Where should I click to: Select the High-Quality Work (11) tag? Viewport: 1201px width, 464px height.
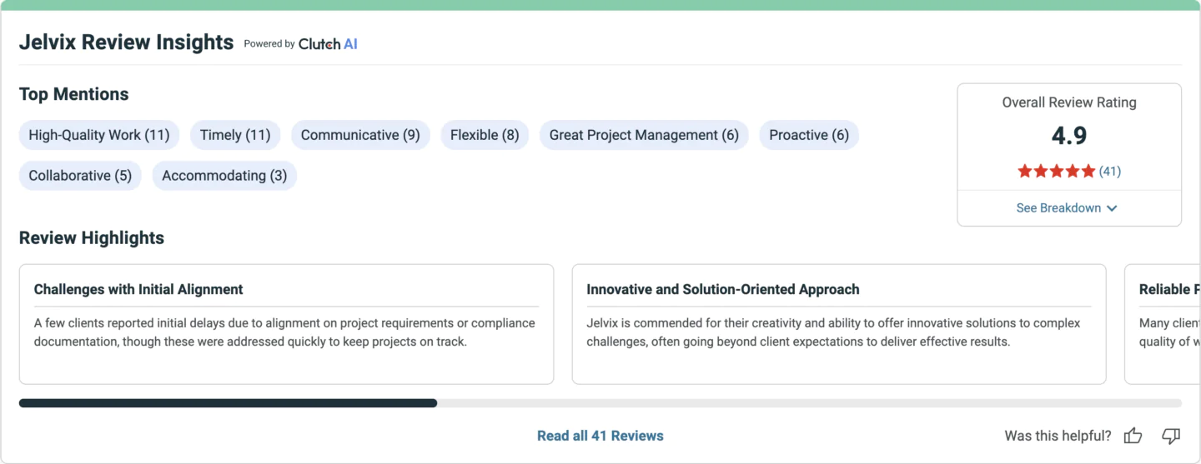click(99, 135)
